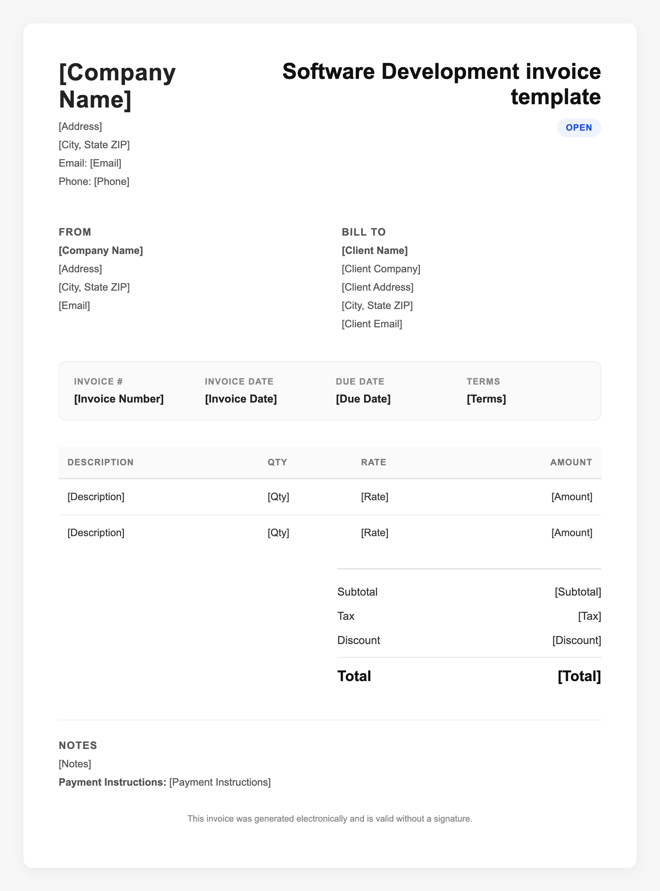The height and width of the screenshot is (891, 660).
Task: Click the OPEN status badge
Action: pyautogui.click(x=579, y=127)
